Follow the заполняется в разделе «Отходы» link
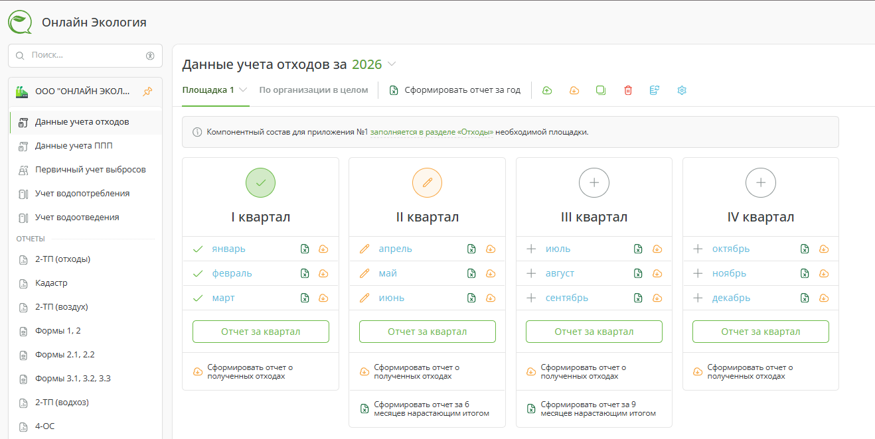This screenshot has width=875, height=439. point(432,132)
